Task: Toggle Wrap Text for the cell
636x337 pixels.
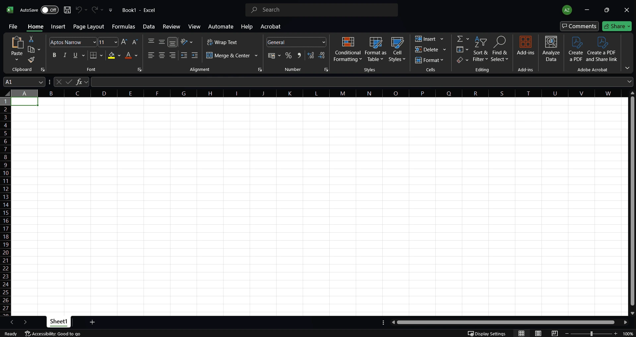Action: [x=222, y=42]
